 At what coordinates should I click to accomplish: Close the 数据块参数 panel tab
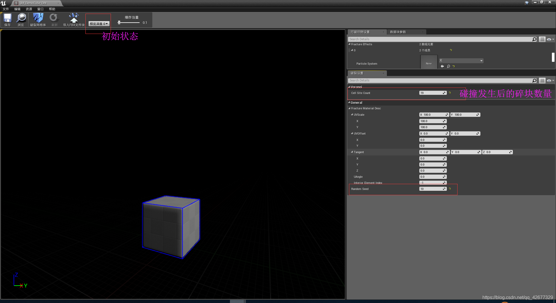click(423, 32)
